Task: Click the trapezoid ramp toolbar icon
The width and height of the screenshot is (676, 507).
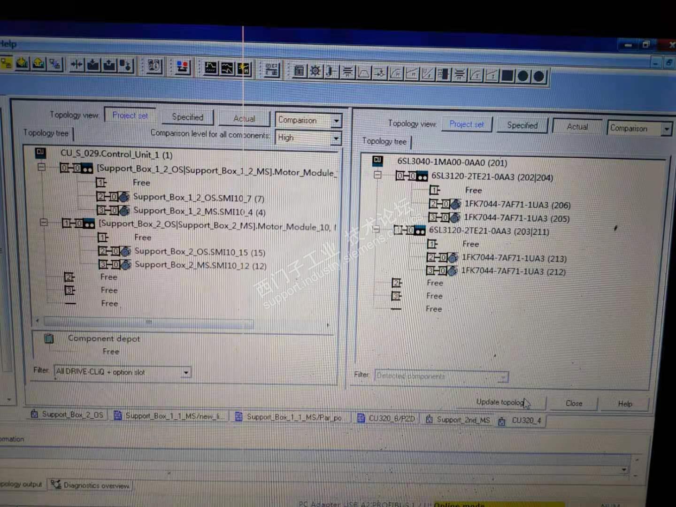Action: pos(363,73)
